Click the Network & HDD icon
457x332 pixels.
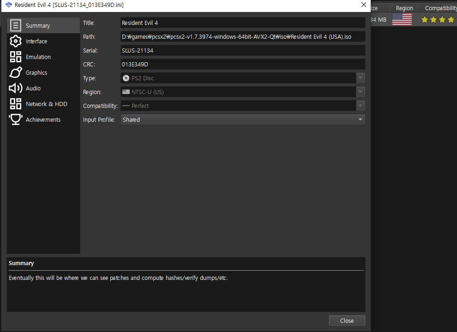15,104
